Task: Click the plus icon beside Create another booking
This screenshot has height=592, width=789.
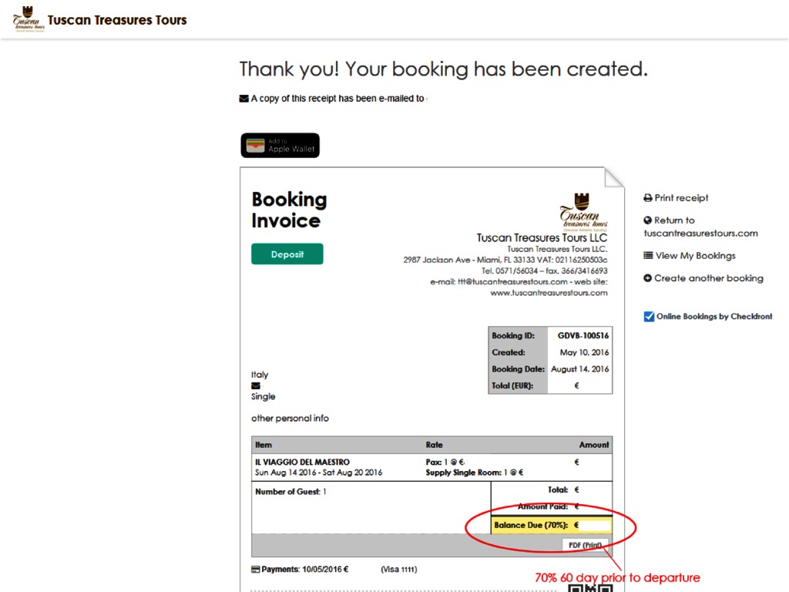Action: pyautogui.click(x=648, y=278)
